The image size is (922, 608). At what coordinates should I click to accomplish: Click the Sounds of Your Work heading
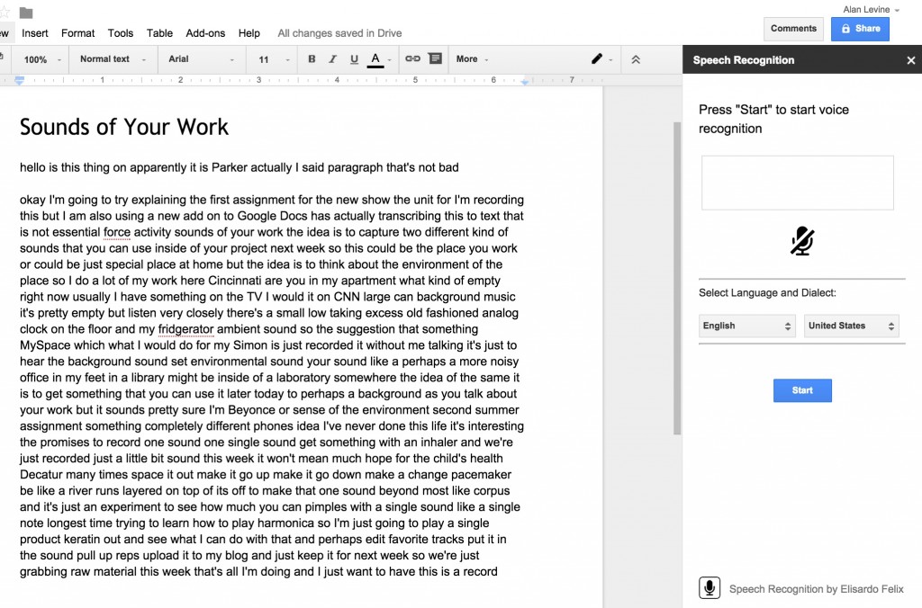pos(124,127)
